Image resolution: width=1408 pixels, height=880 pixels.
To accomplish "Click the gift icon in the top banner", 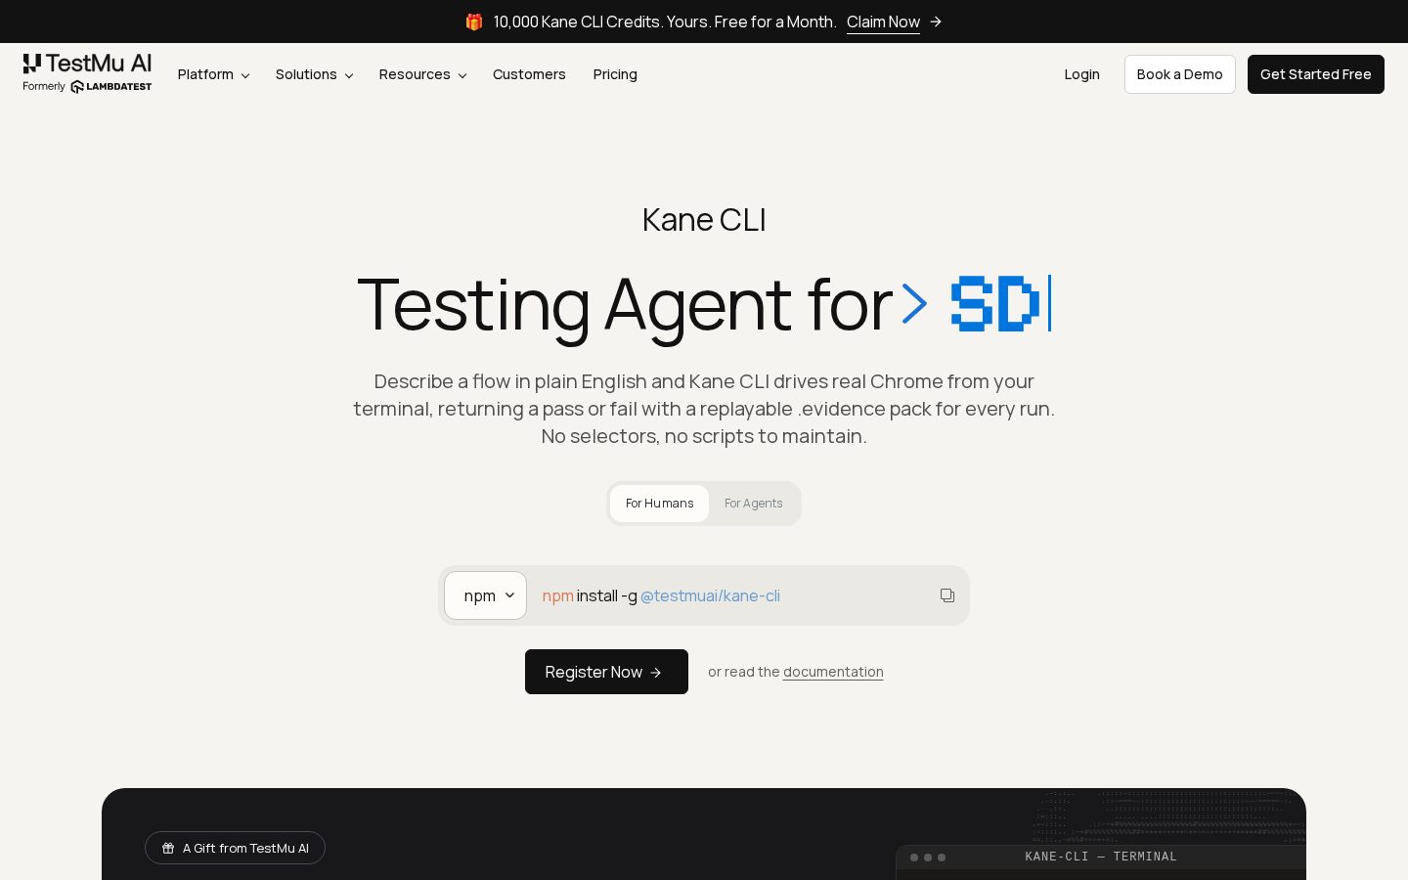I will coord(474,22).
